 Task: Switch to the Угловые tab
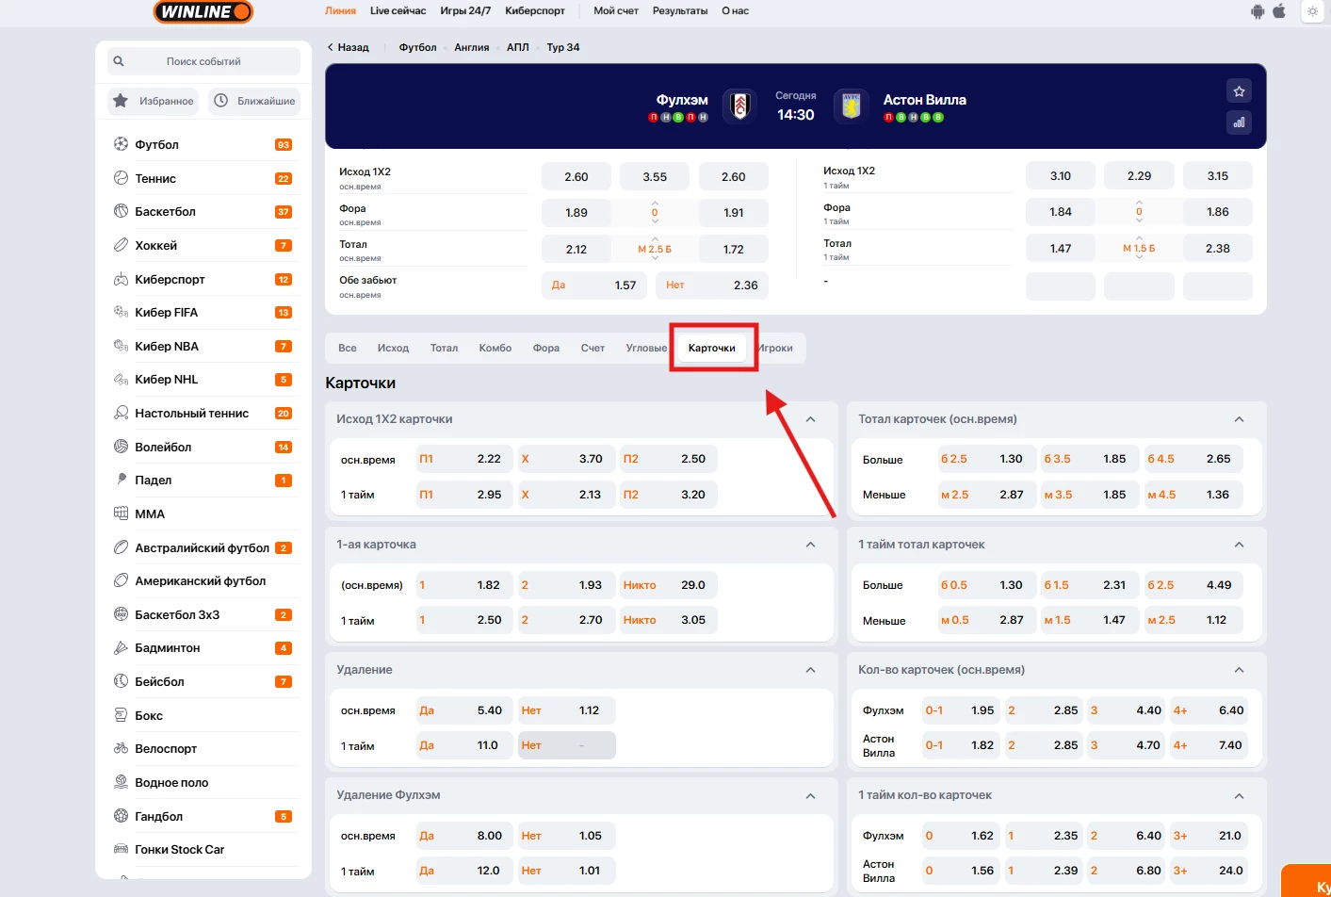point(646,348)
